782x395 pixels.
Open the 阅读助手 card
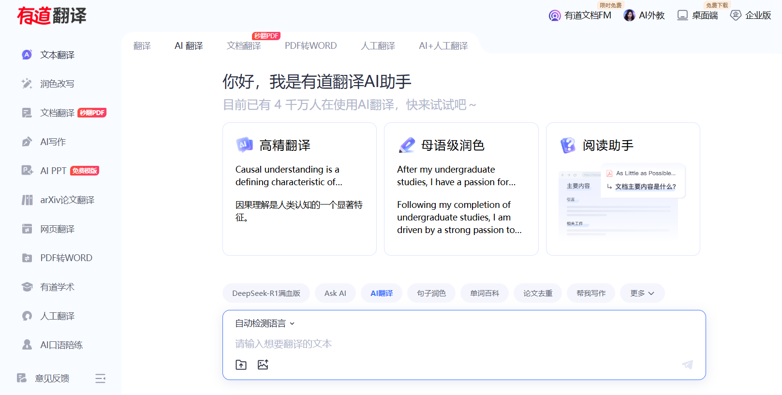click(622, 189)
